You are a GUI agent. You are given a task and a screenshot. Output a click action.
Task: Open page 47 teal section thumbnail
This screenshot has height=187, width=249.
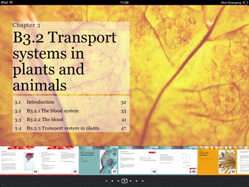point(99,161)
